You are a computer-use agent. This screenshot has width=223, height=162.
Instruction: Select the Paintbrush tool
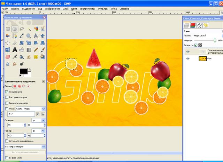pos(43,50)
